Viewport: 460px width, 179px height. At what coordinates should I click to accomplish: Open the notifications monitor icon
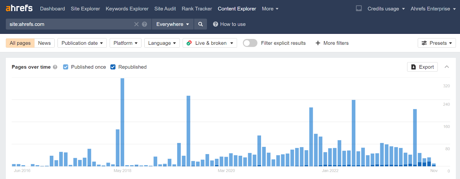pos(359,8)
